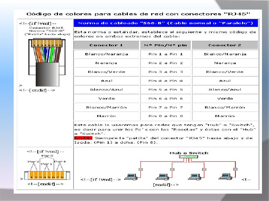Click the Nº Pin/Nº pin column header
This screenshot has height=201, width=269.
(166, 45)
